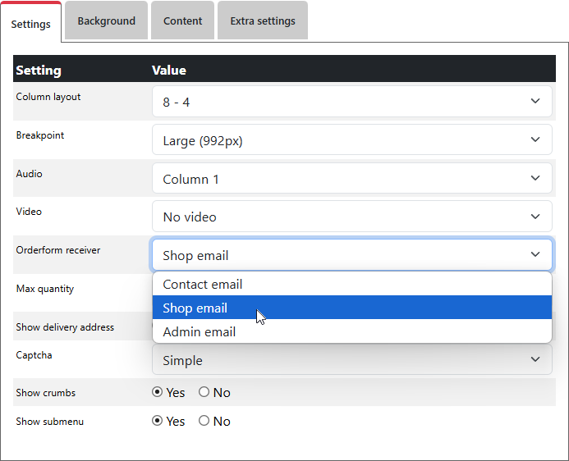Click the Video dropdown chevron arrow
The width and height of the screenshot is (569, 461).
coord(535,217)
